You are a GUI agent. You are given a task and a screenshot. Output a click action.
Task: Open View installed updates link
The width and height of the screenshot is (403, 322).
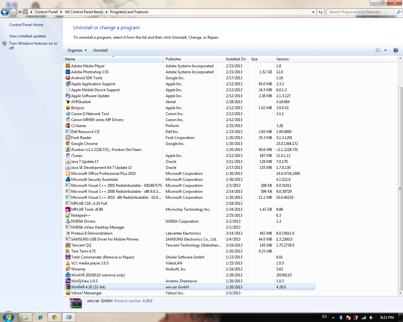coord(27,36)
